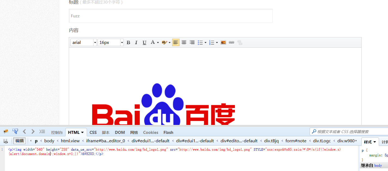Image resolution: width=388 pixels, height=171 pixels.
Task: Apply highlight background color icon
Action: pyautogui.click(x=164, y=43)
